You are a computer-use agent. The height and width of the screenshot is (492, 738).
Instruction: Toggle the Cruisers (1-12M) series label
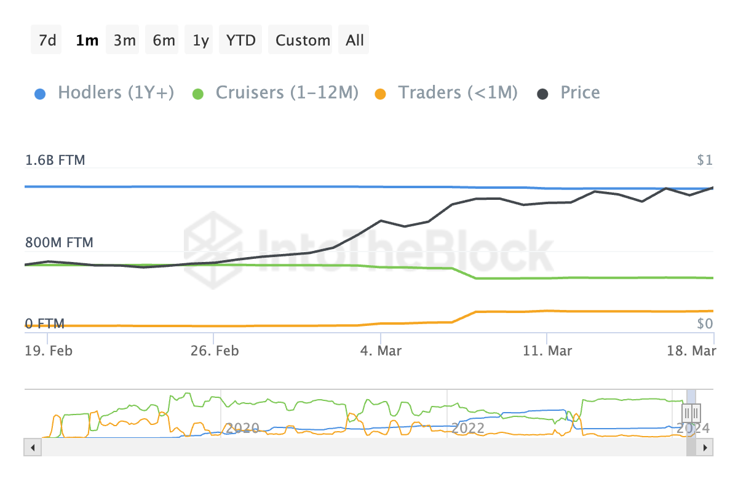287,93
